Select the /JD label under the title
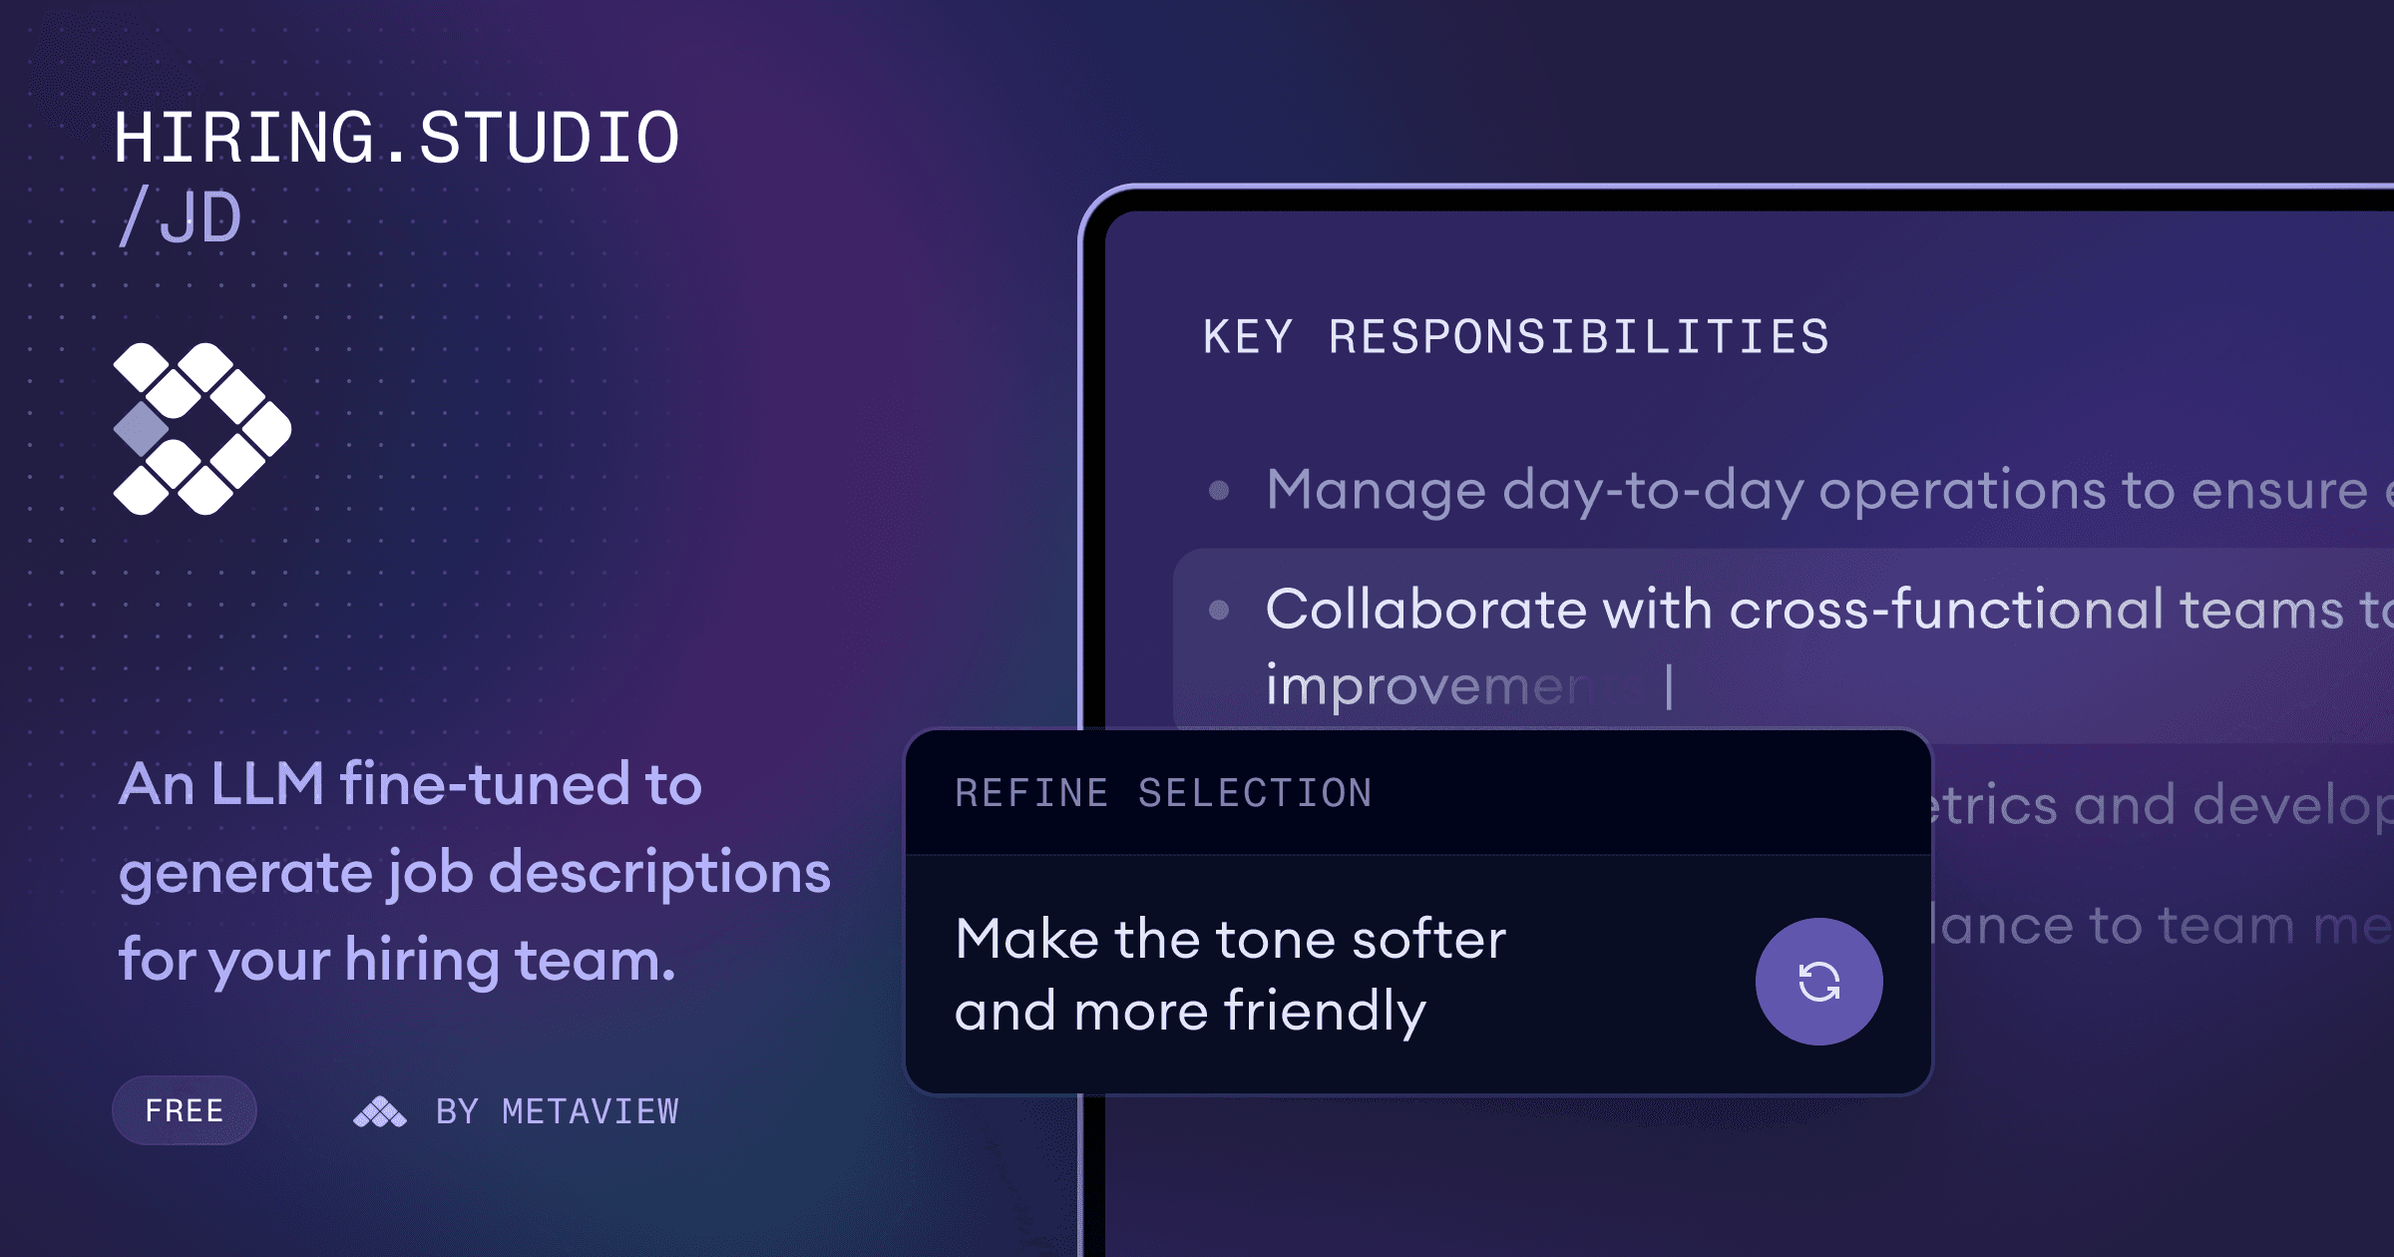This screenshot has height=1257, width=2394. 181,217
